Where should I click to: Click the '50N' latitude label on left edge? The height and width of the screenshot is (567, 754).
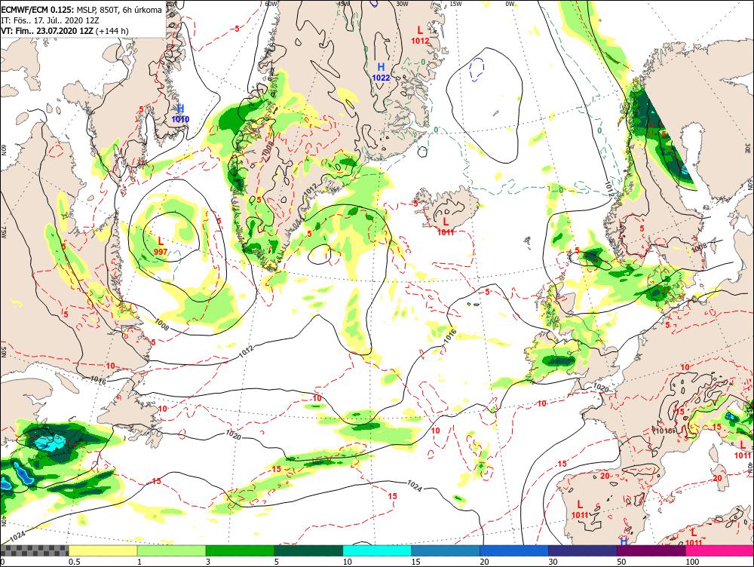(x=3, y=352)
